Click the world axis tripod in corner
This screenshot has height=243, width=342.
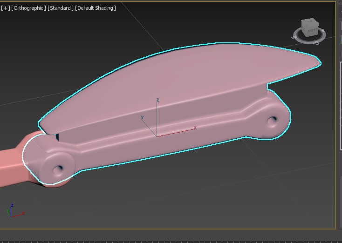click(14, 212)
